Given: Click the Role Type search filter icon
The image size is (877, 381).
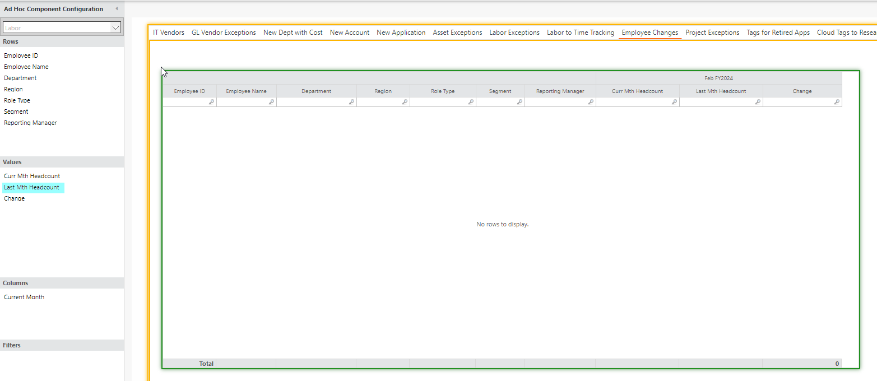Looking at the screenshot, I should [471, 101].
